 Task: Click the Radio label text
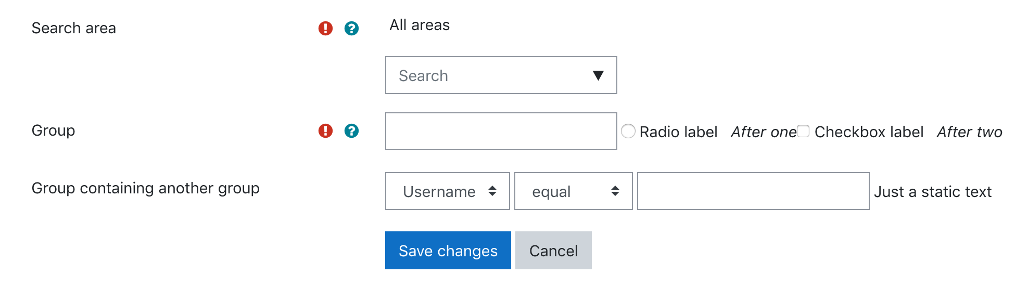coord(678,132)
